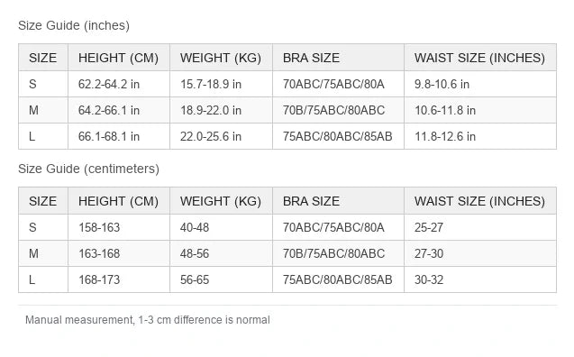This screenshot has height=357, width=574.
Task: Click the 40-48 weight cell
Action: (x=221, y=227)
